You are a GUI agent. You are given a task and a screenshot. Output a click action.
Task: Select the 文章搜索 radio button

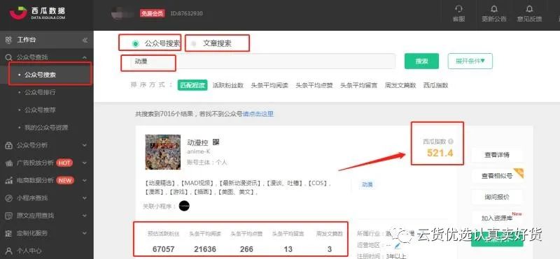194,44
